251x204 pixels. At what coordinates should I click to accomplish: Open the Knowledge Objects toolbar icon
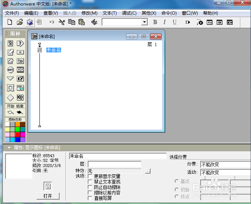229,22
